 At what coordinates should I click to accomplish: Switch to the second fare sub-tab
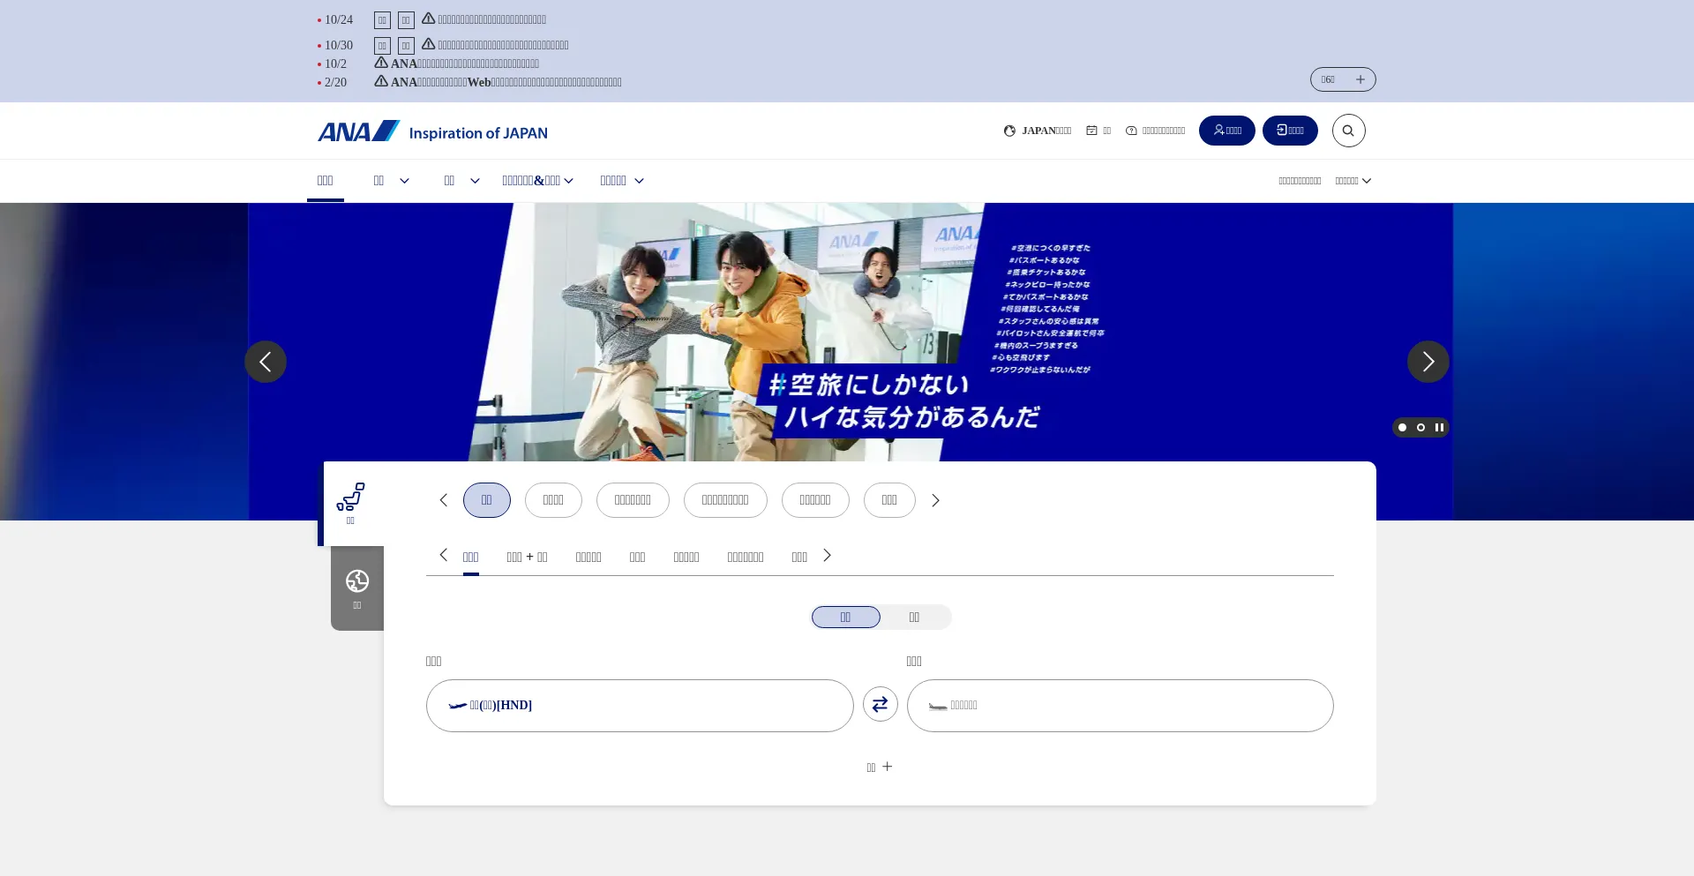[527, 557]
